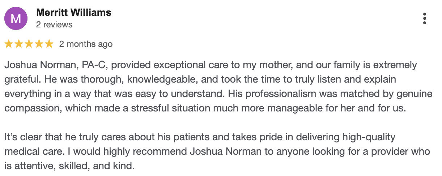Screen dimensions: 442x176
Task: Click 'It's clear' starting second paragraph
Action: (x=22, y=137)
